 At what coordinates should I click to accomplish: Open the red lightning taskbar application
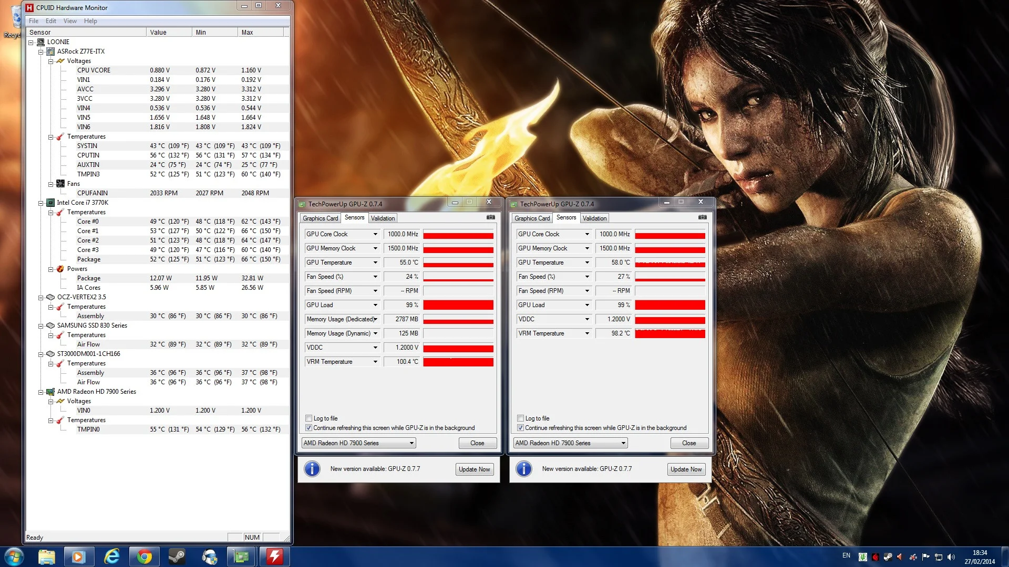tap(274, 556)
